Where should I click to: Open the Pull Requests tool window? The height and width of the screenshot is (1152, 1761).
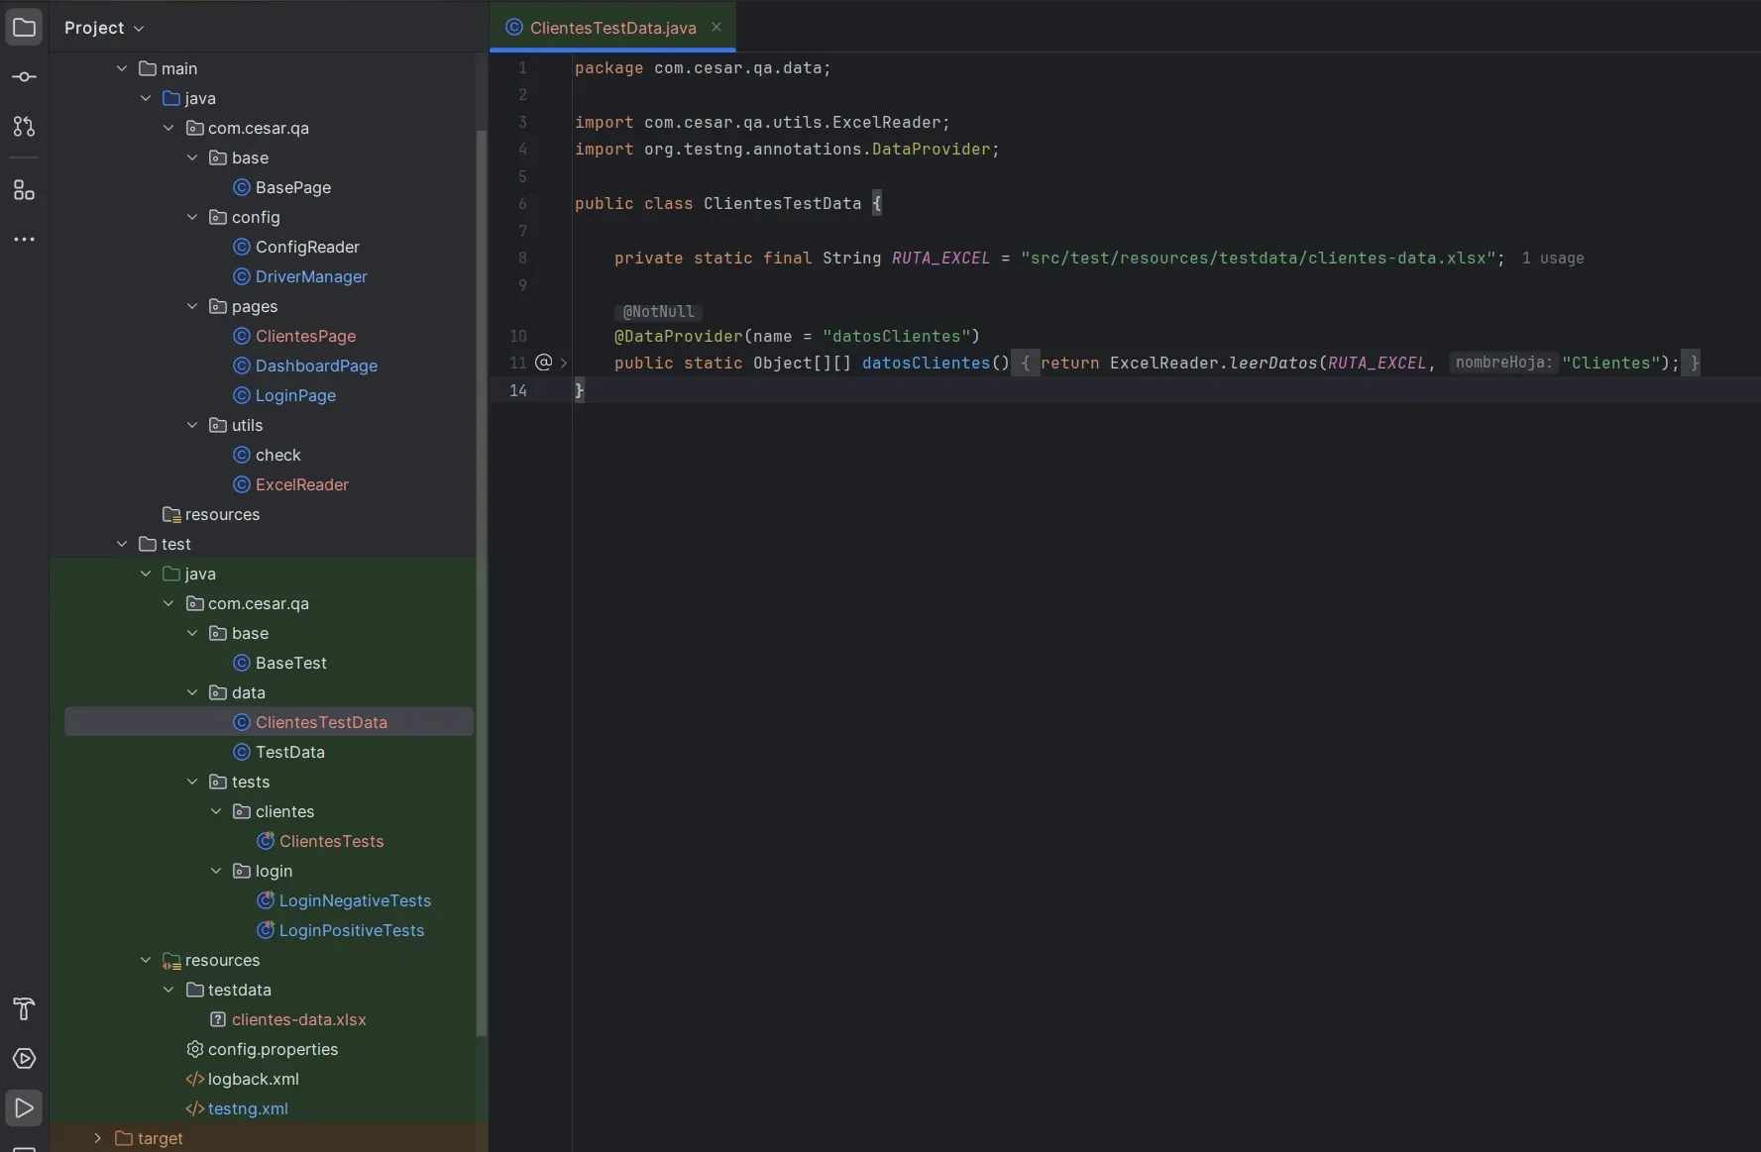click(x=24, y=127)
